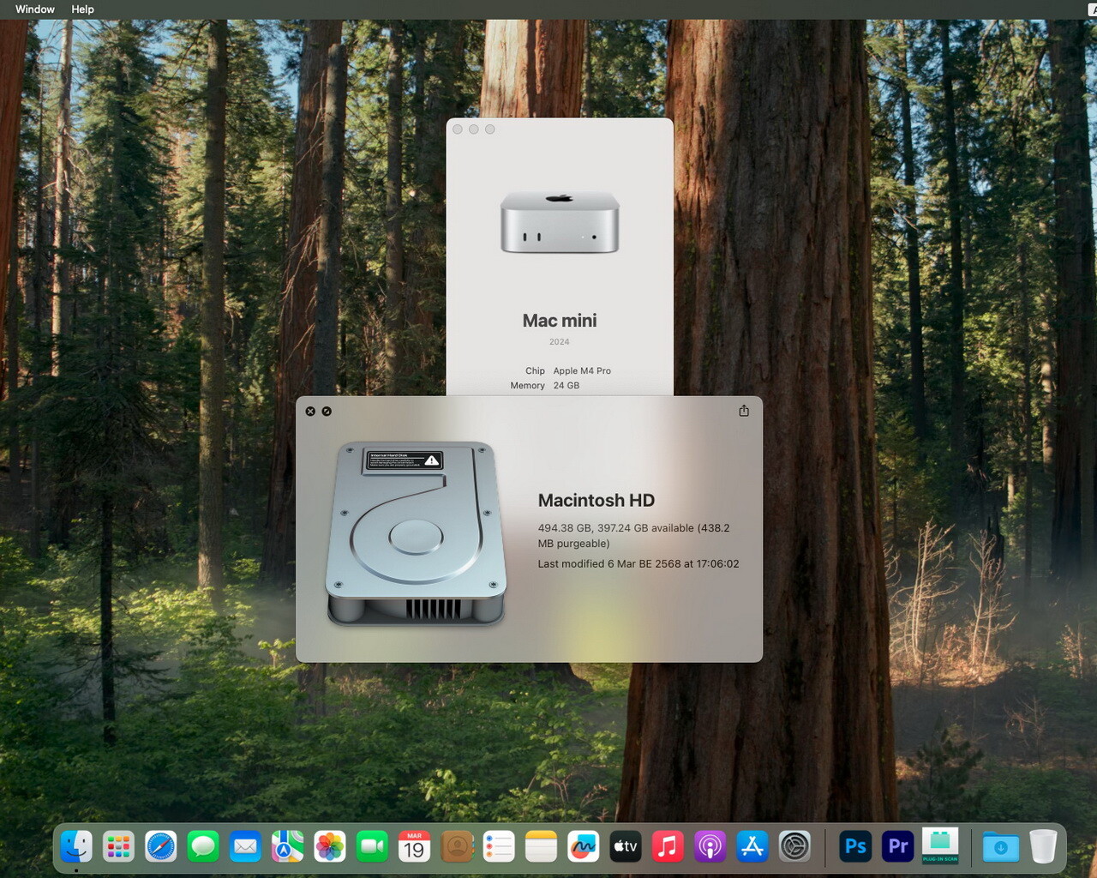Open the App Store in the dock

[x=752, y=847]
